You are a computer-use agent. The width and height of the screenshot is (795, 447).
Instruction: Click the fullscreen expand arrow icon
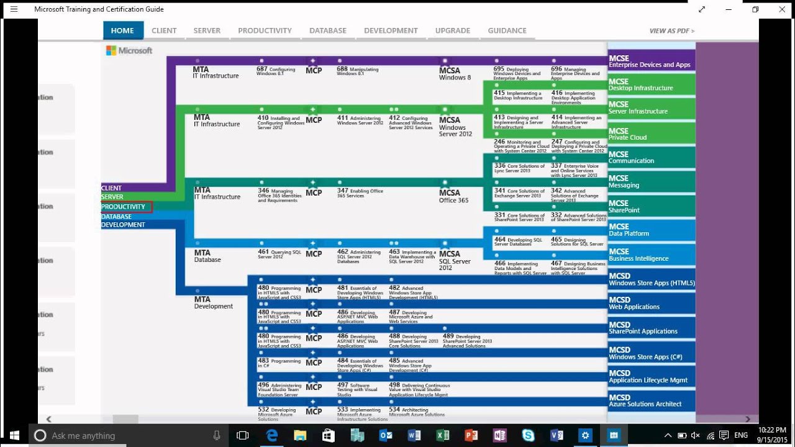pyautogui.click(x=702, y=9)
